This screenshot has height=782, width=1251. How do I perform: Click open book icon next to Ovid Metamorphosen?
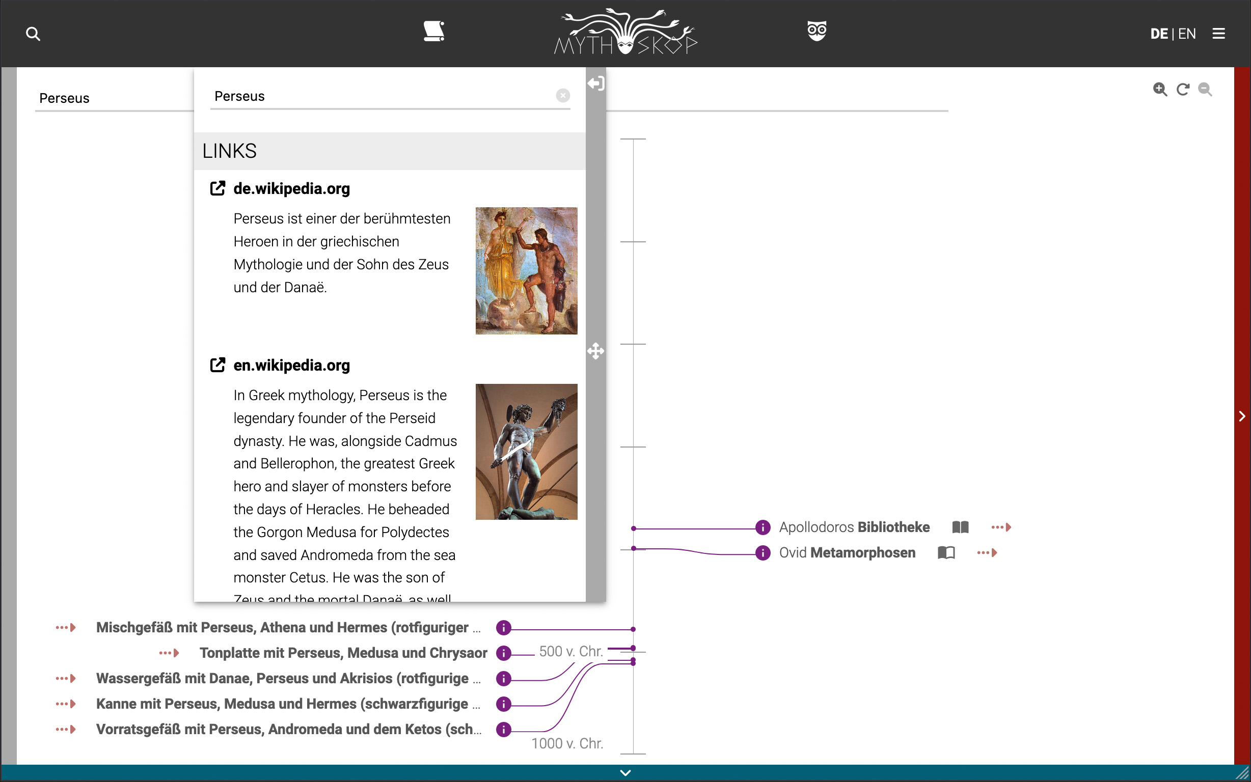pyautogui.click(x=946, y=552)
